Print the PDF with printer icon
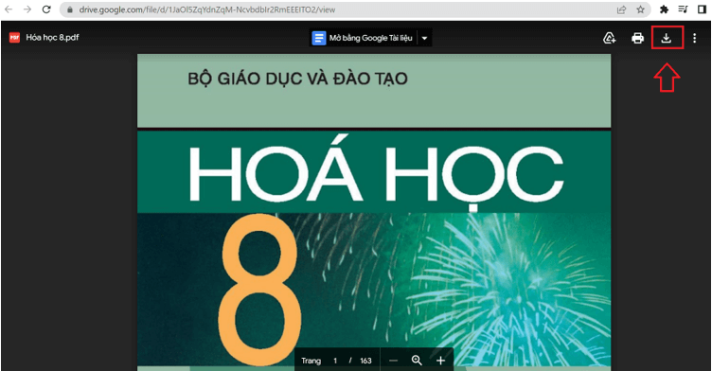Screen dimensions: 712x371 point(637,38)
